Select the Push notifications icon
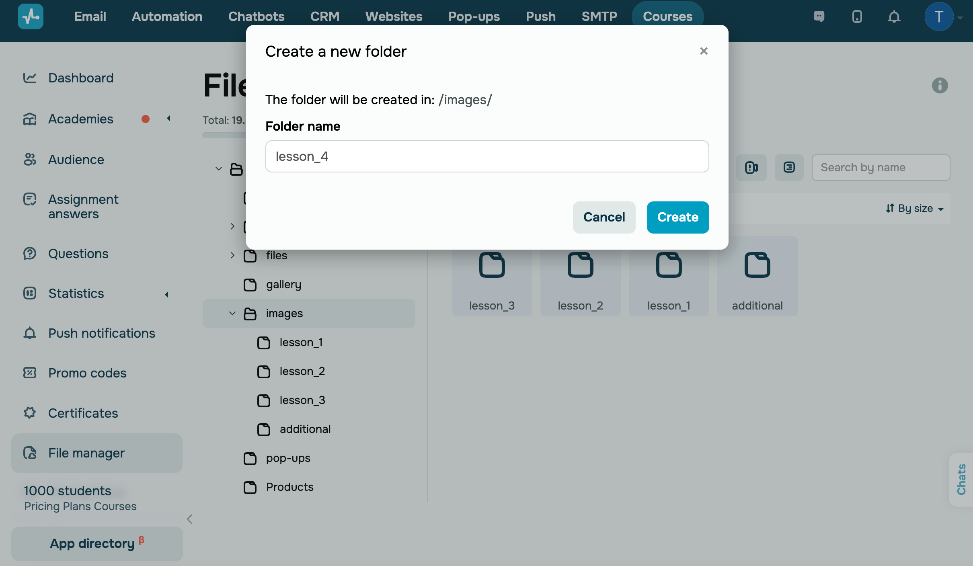This screenshot has height=566, width=973. pos(30,333)
